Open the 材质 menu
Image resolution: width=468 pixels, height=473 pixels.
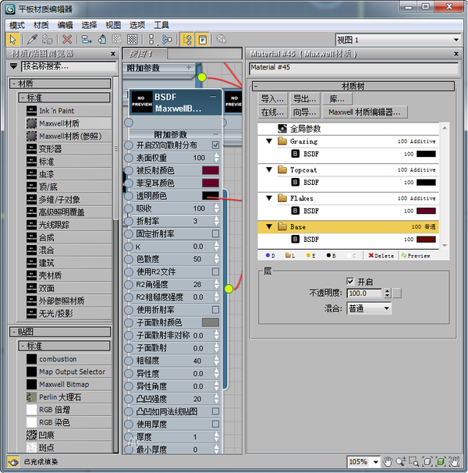(41, 25)
